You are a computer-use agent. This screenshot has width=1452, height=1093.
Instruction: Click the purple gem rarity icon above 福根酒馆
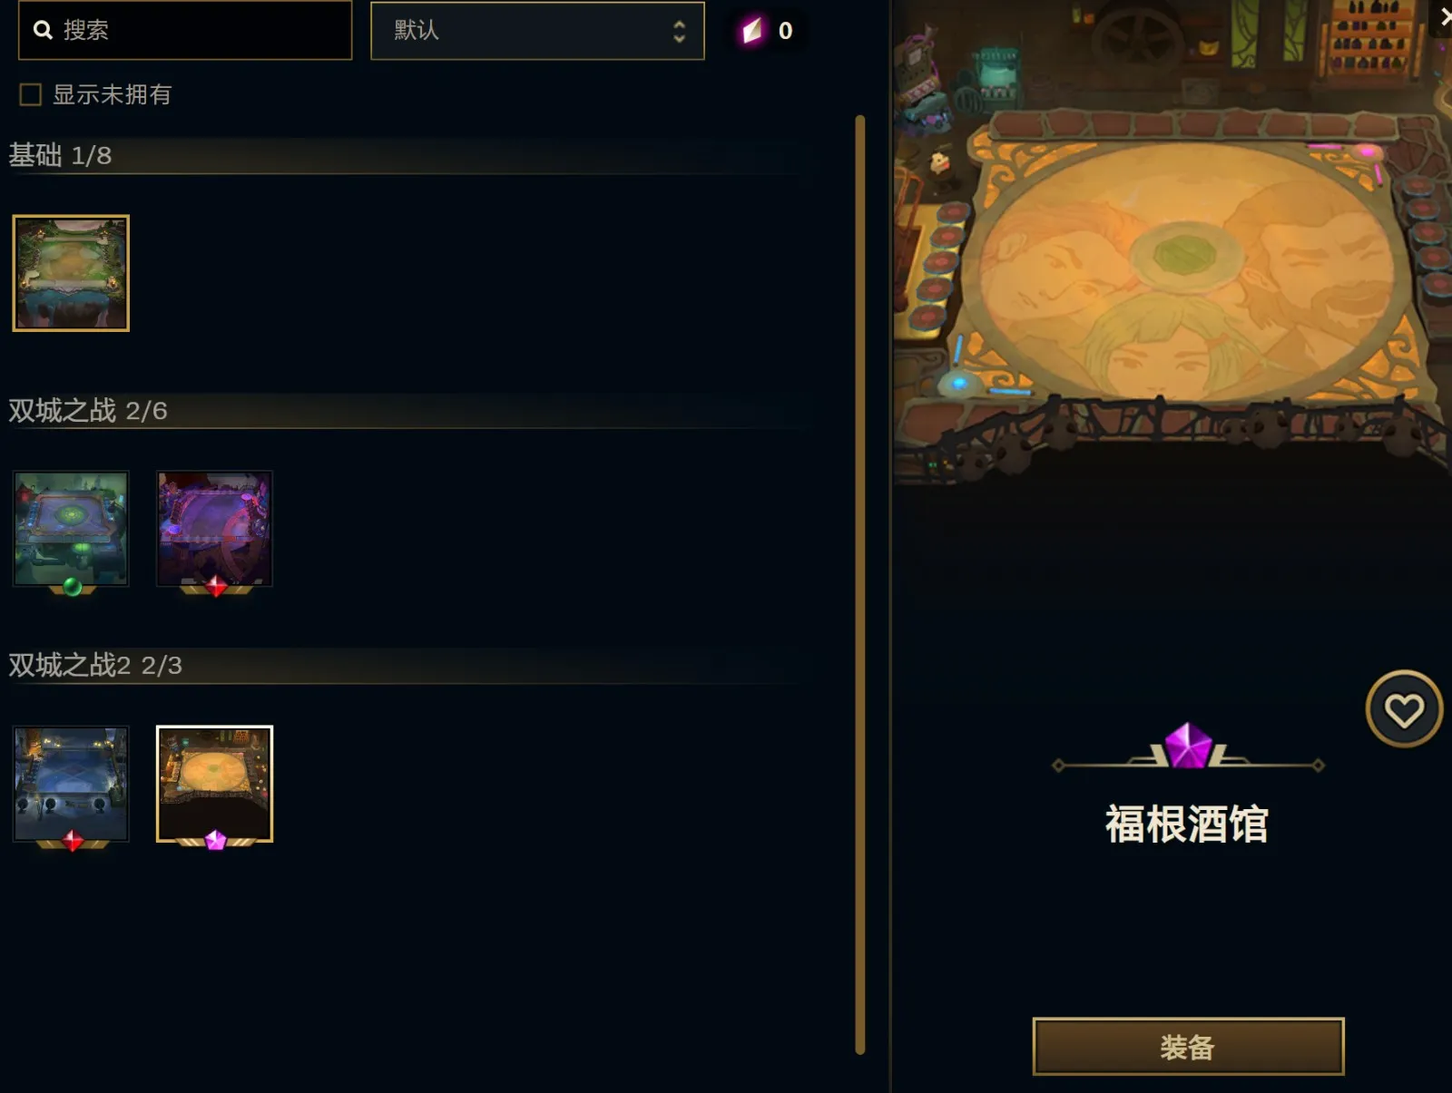click(1188, 746)
